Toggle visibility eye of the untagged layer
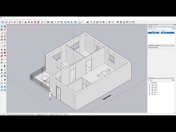 (149, 33)
